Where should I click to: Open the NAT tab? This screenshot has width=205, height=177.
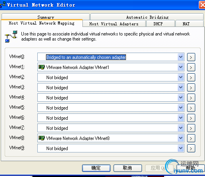(x=189, y=24)
